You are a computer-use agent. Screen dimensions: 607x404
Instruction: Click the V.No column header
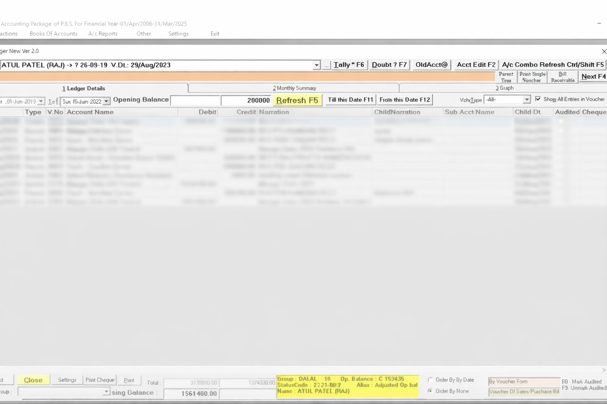click(x=55, y=112)
